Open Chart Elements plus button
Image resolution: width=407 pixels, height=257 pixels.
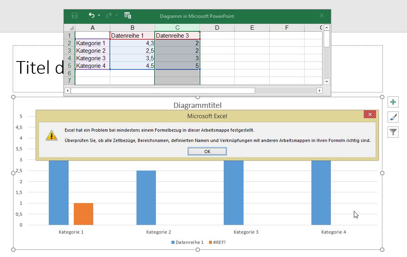pos(393,102)
